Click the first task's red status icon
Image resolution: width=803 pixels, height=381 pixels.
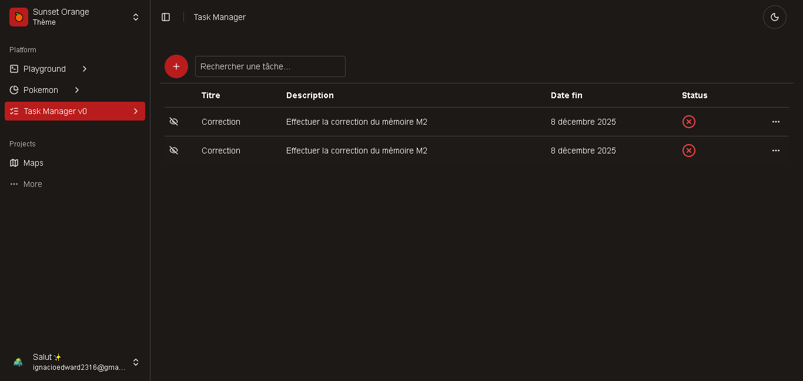pos(688,122)
